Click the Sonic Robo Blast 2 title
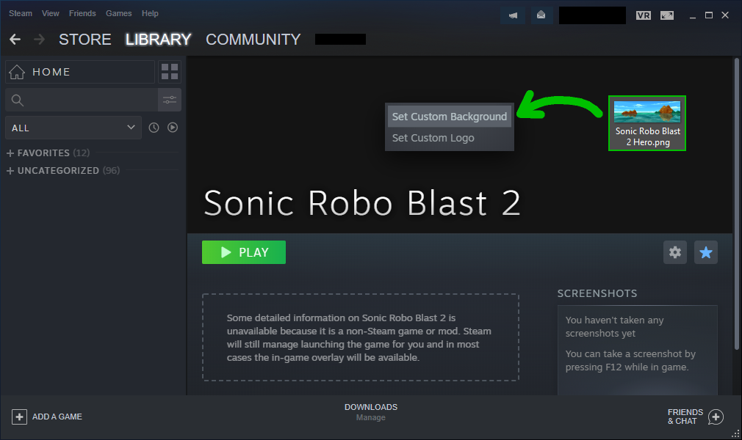 362,203
